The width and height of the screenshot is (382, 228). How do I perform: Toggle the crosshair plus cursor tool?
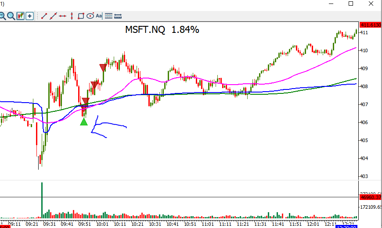point(29,16)
